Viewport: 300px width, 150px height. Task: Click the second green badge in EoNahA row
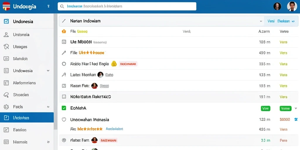point(285,108)
